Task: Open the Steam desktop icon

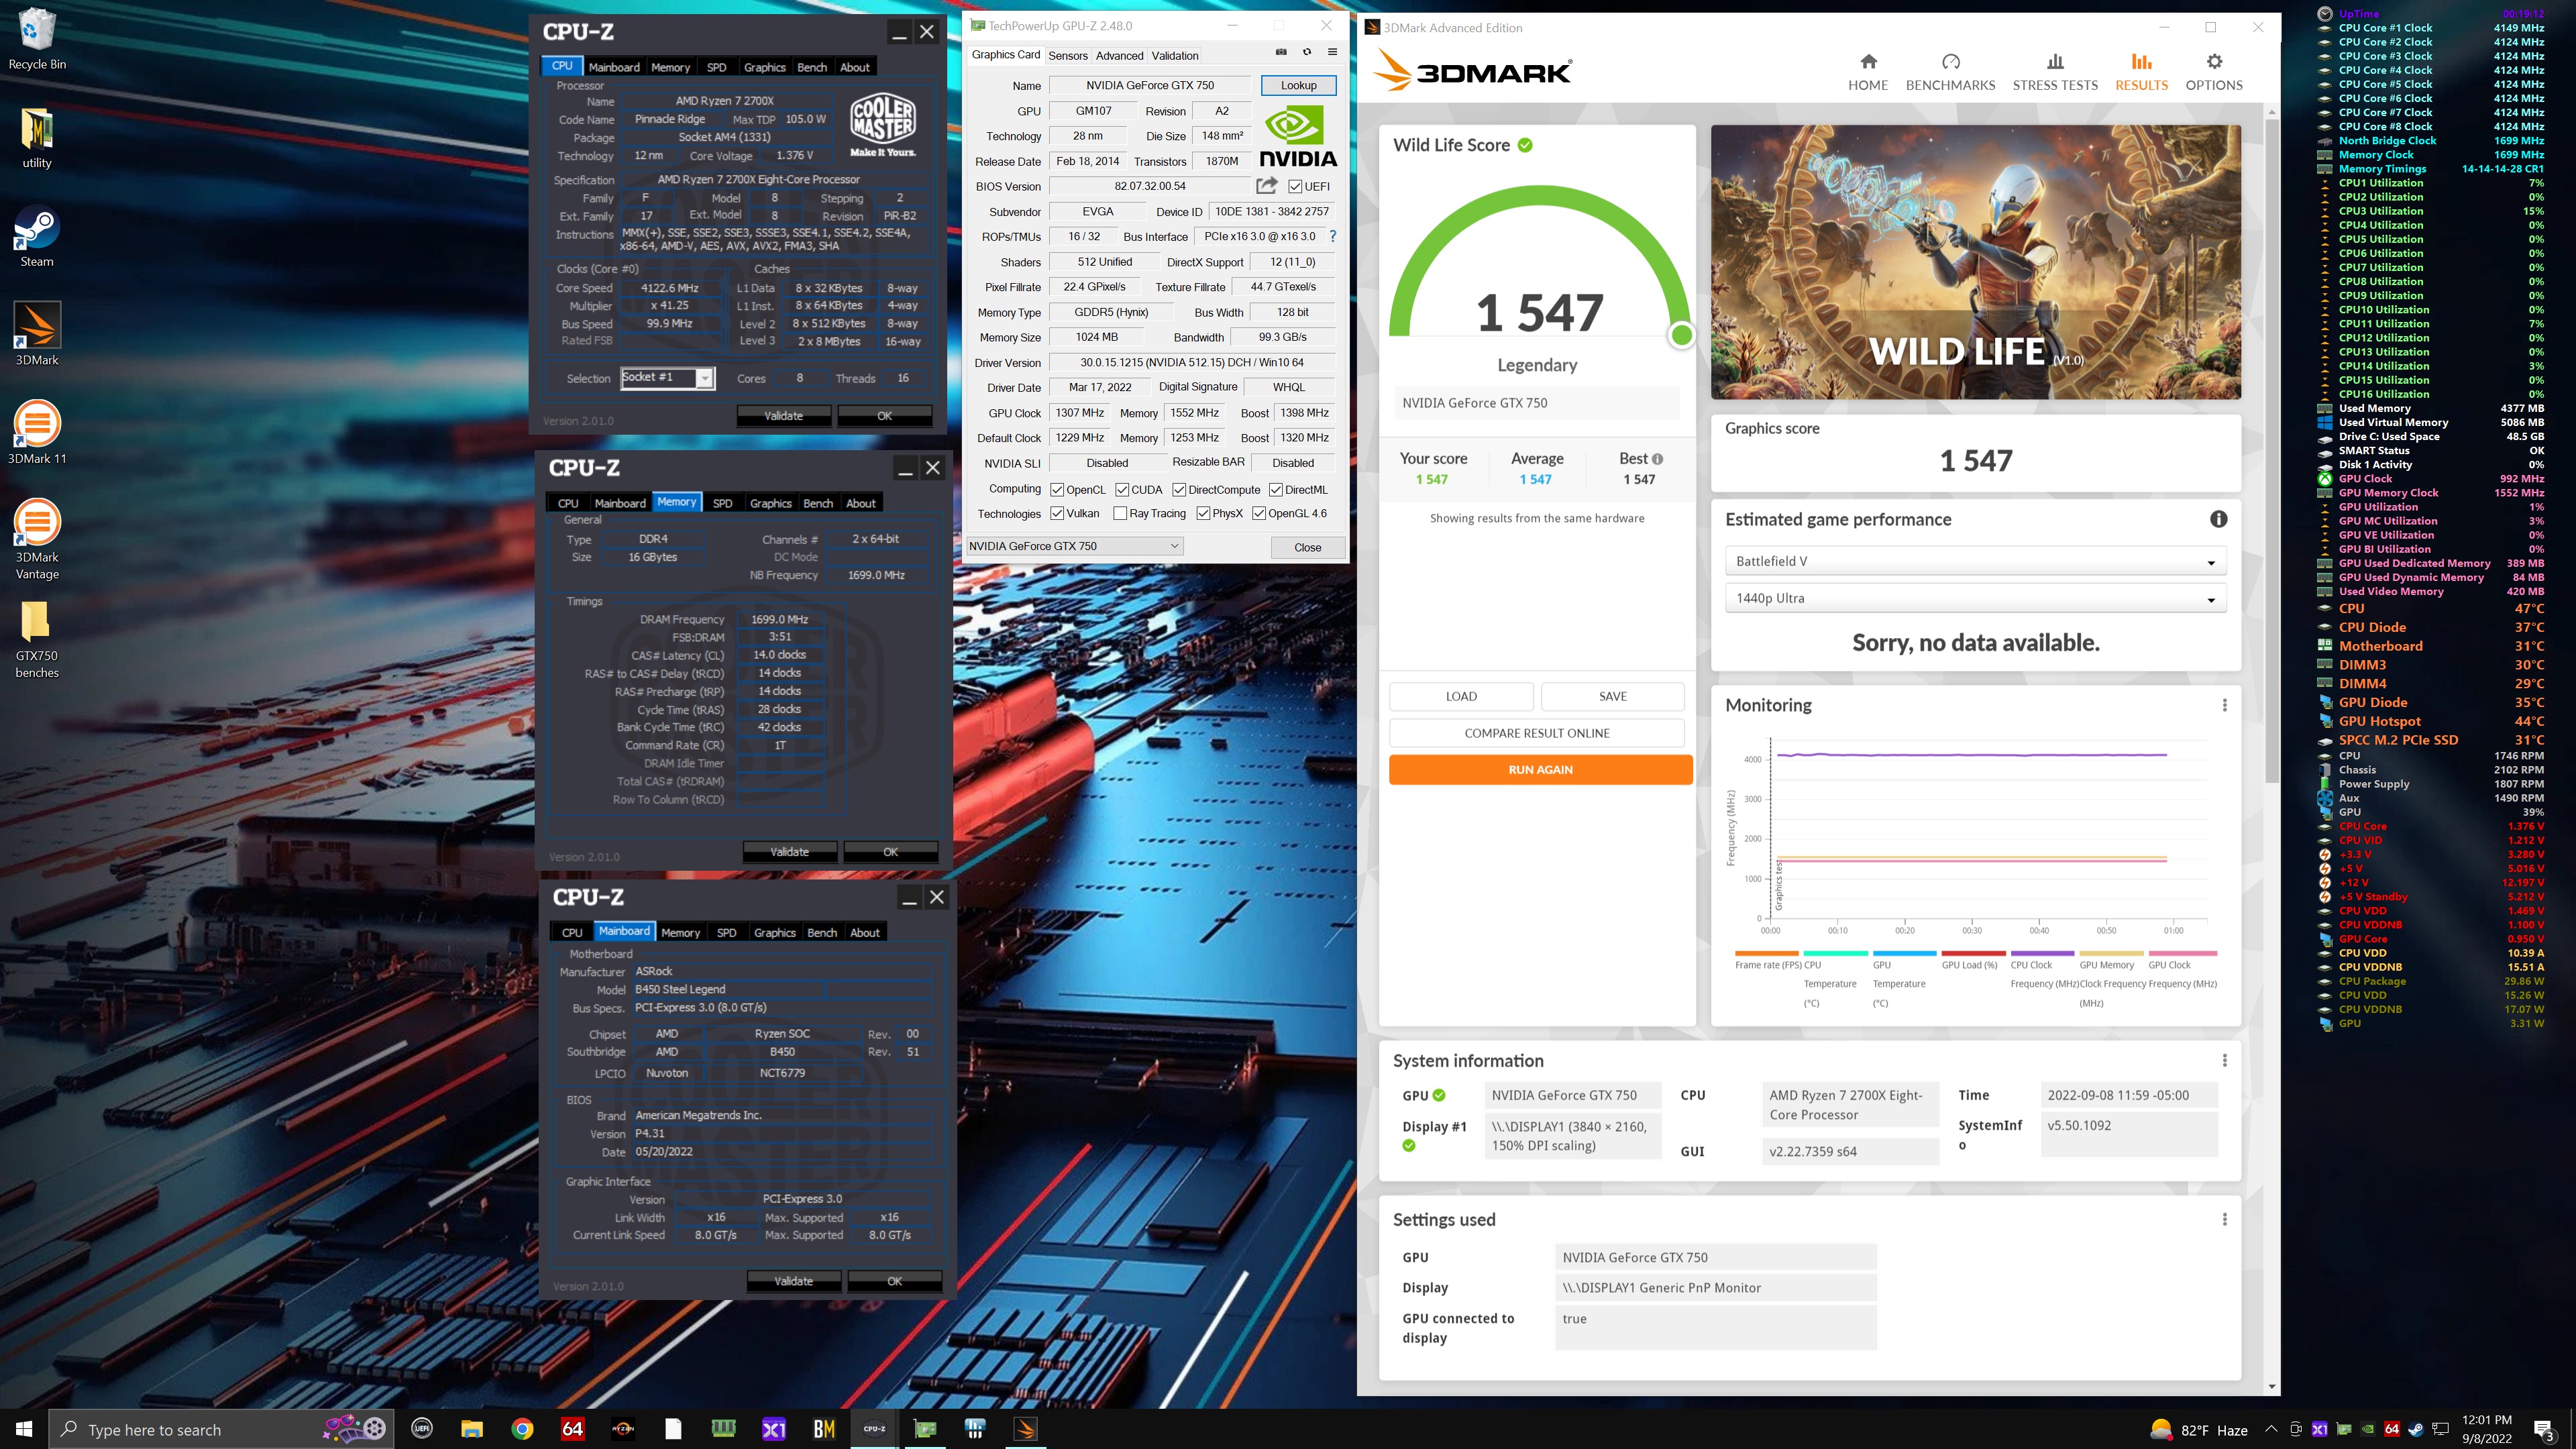Action: [37, 237]
